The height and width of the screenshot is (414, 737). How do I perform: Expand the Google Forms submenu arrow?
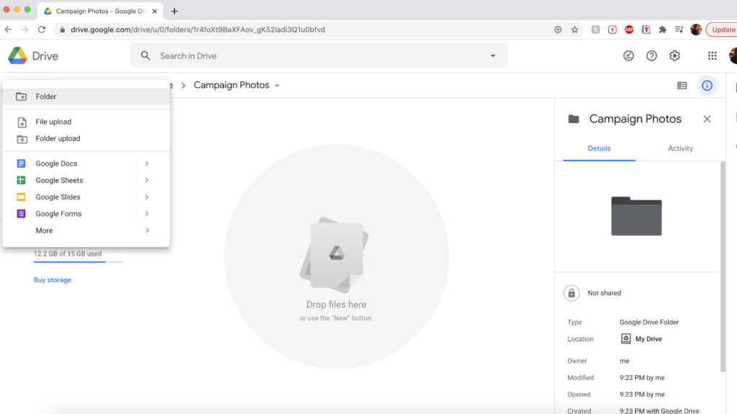[147, 214]
